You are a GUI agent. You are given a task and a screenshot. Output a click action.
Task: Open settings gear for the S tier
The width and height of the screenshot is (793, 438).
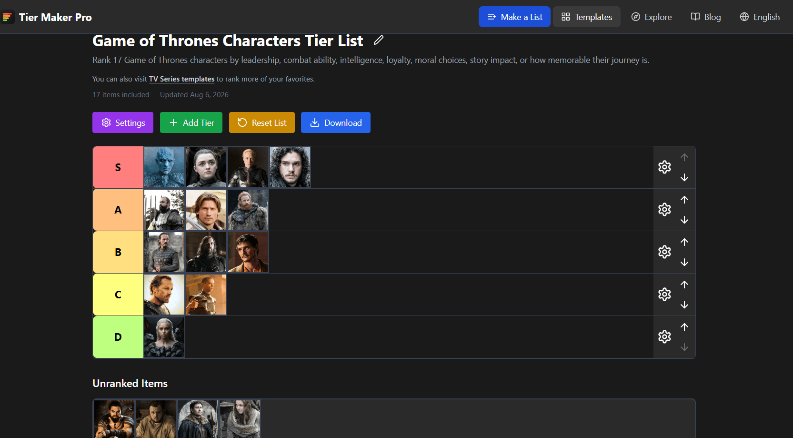click(664, 167)
